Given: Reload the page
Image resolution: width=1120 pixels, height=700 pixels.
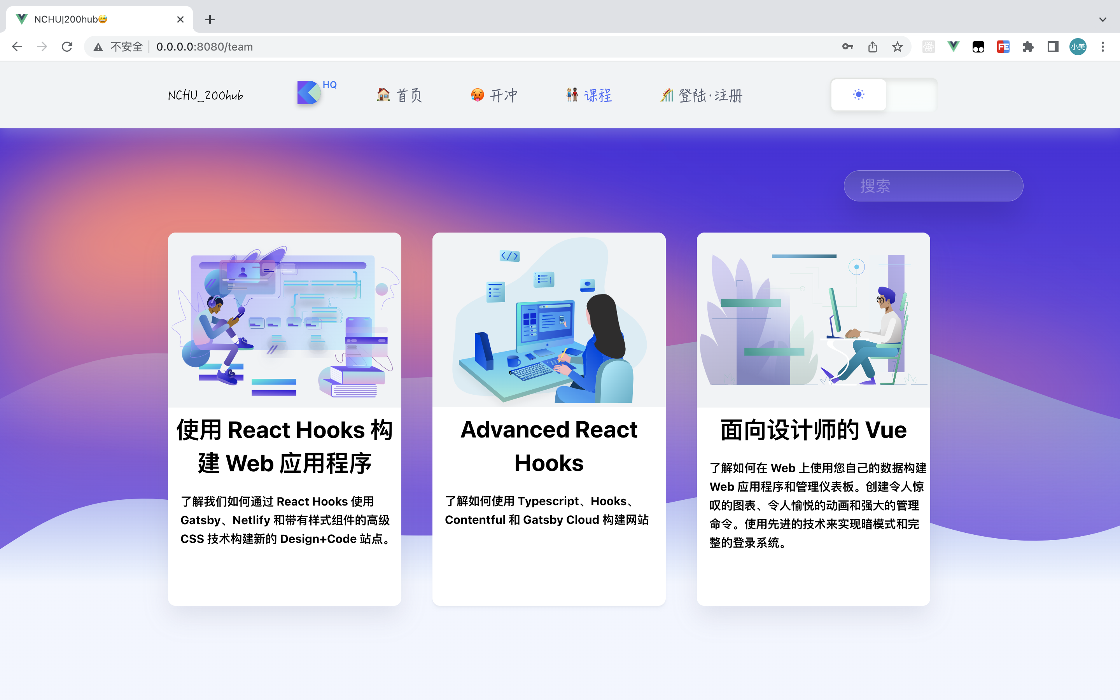Looking at the screenshot, I should click(67, 47).
